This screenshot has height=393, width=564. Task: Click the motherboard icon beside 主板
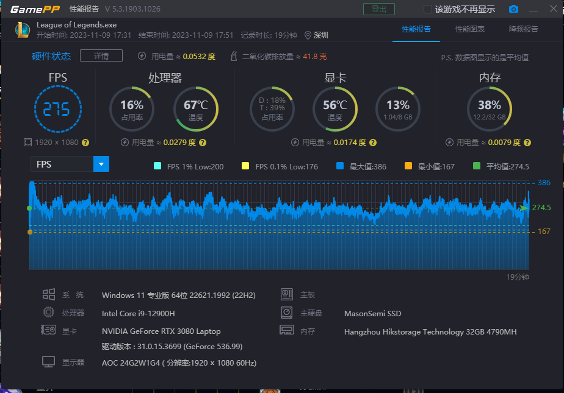click(287, 294)
